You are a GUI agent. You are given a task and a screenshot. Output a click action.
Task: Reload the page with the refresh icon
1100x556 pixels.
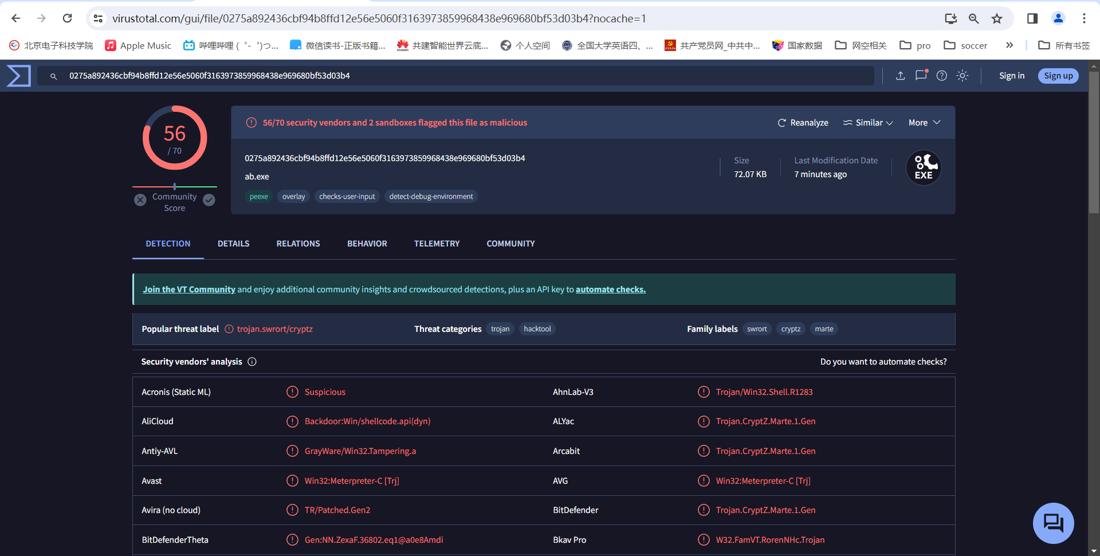click(67, 18)
